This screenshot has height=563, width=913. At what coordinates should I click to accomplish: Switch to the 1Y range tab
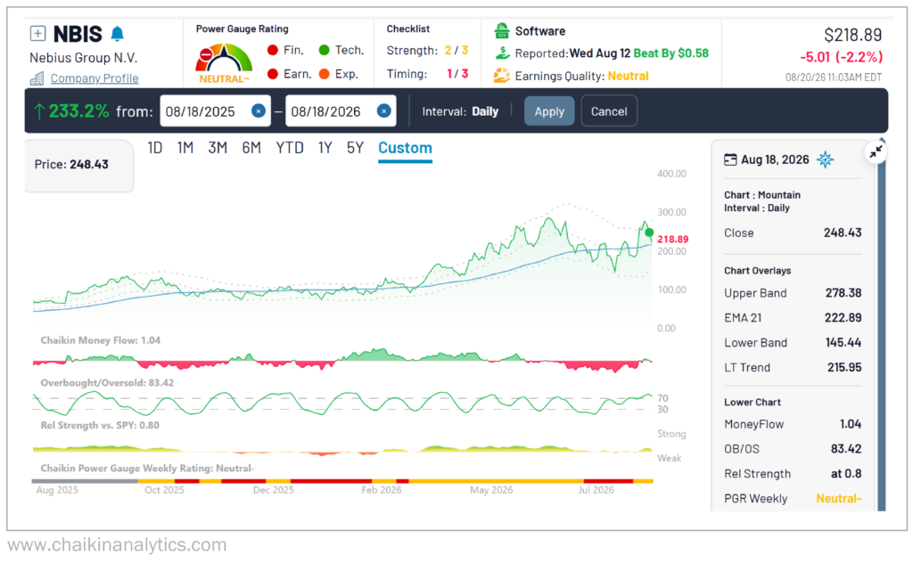325,148
